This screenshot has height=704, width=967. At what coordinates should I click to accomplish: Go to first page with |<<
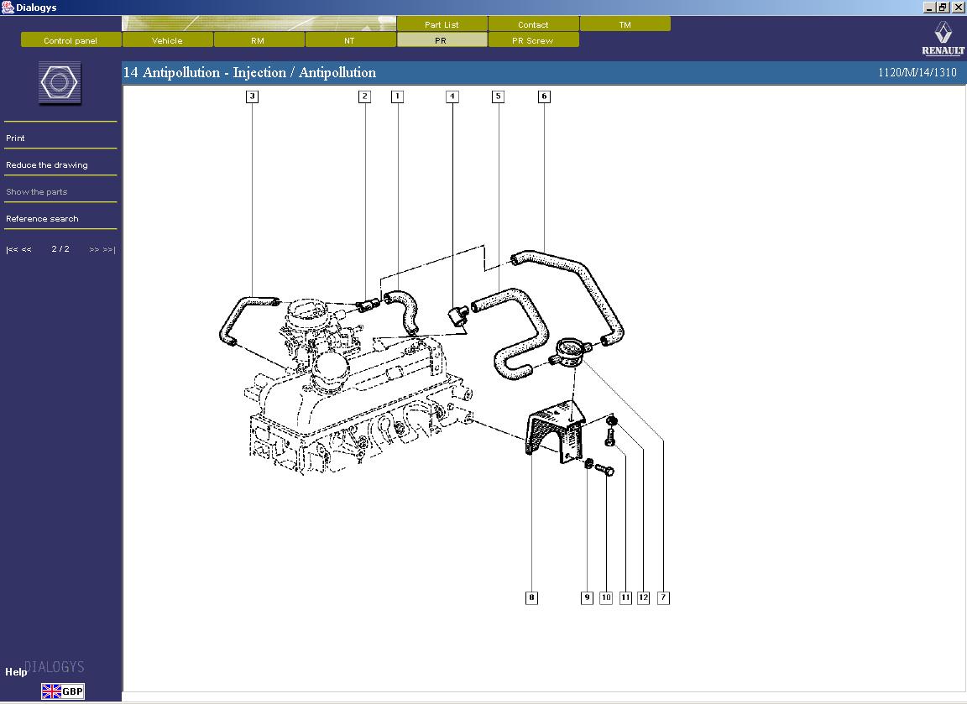[x=12, y=250]
